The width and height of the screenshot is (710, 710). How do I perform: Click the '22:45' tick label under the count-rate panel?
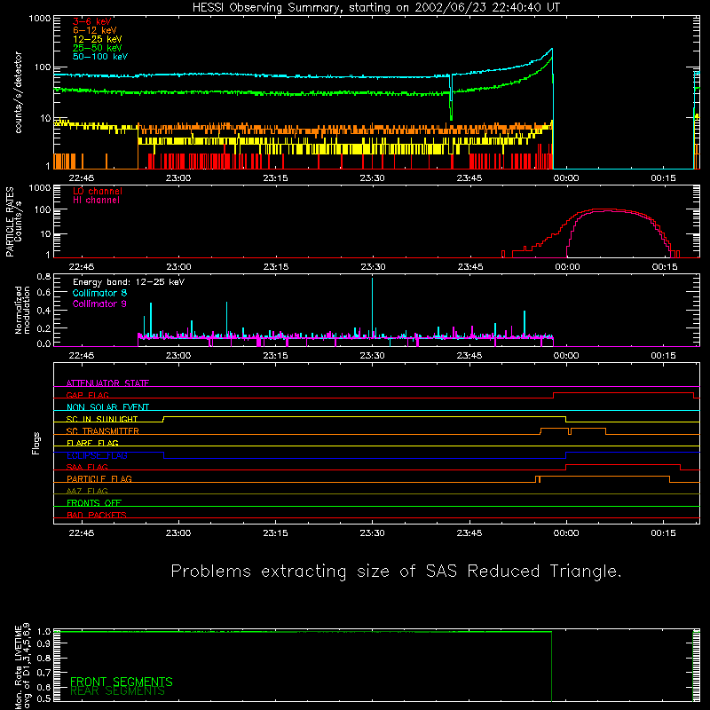click(x=82, y=178)
